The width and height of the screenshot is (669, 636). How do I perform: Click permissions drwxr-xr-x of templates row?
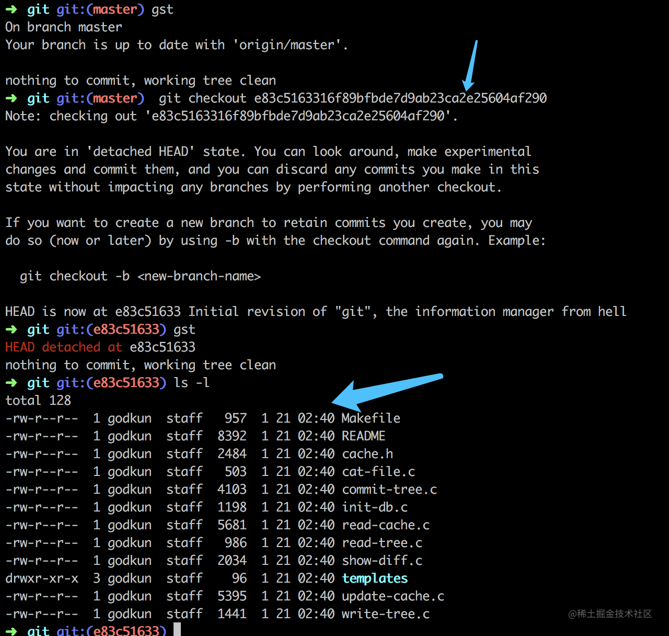click(x=42, y=578)
